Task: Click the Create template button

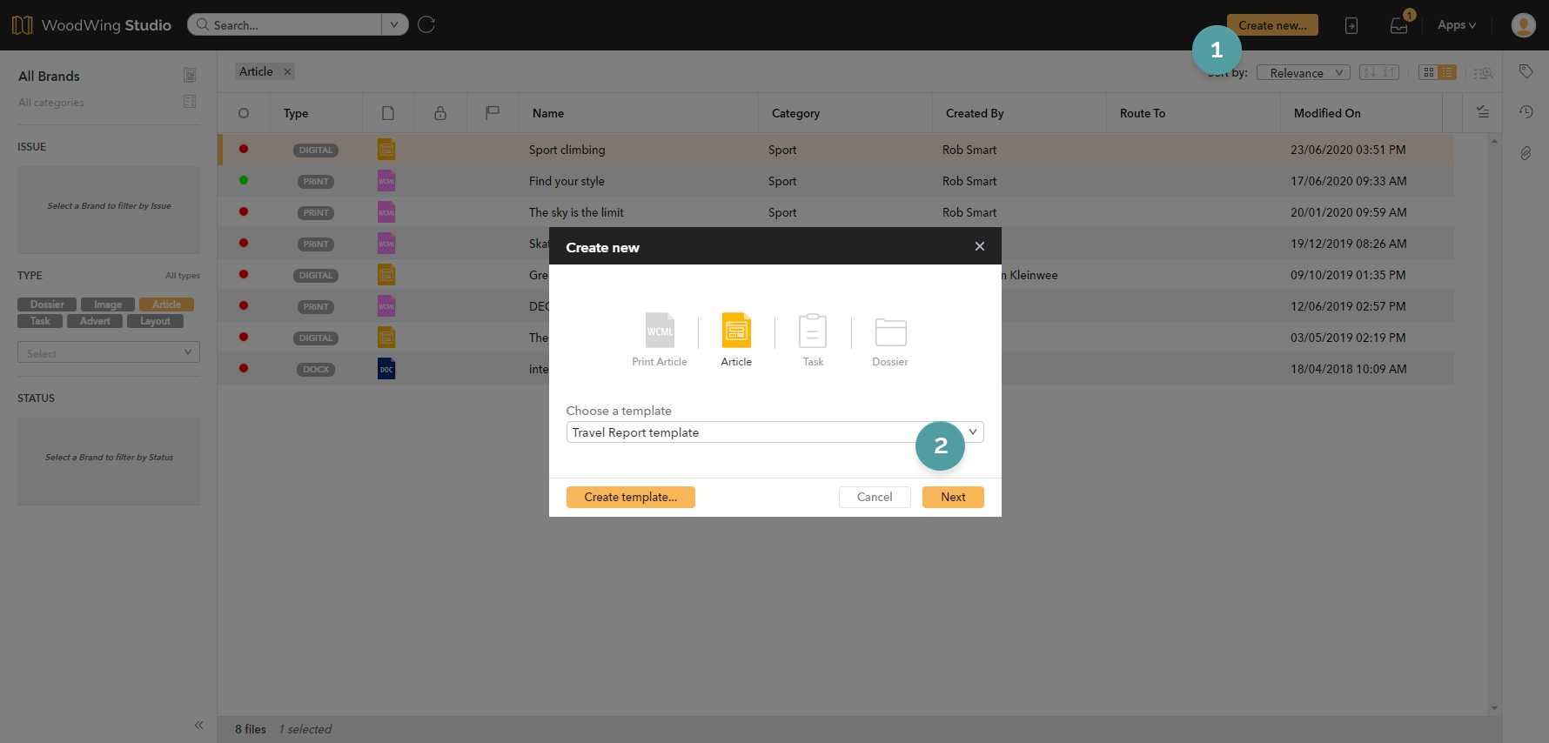Action: [631, 497]
